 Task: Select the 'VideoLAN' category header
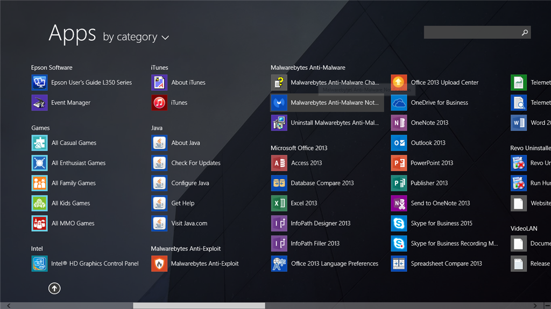coord(524,228)
